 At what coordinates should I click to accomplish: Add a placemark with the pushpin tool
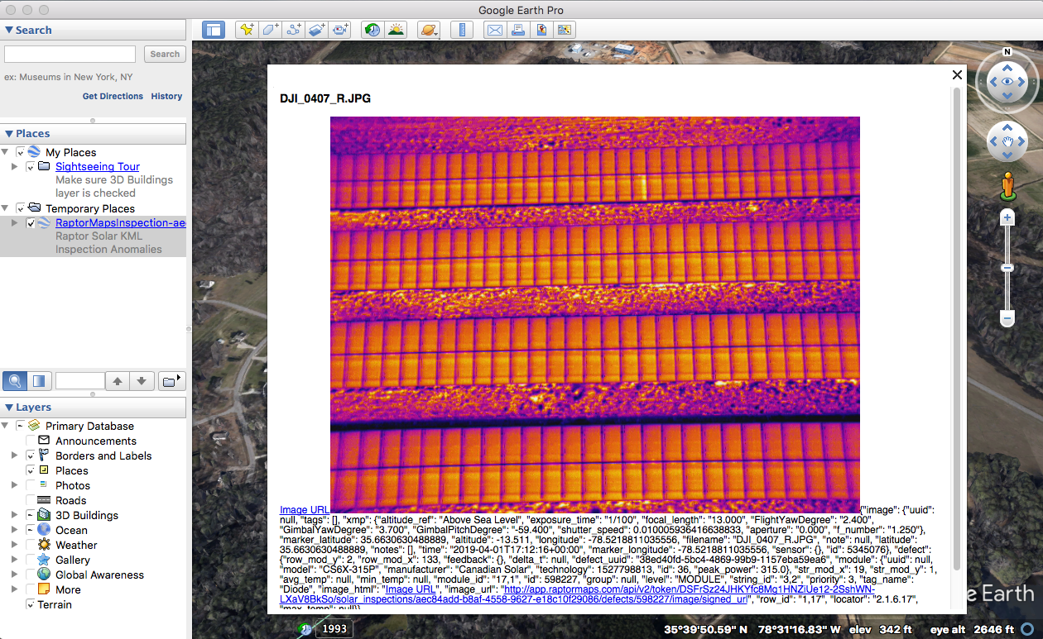coord(247,30)
